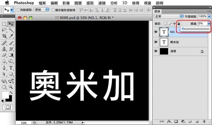Viewport: 212px width, 125px height.
Task: Open the 3D menu
Action: 125,3
